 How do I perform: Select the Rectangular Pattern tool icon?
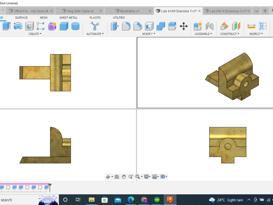coord(41,26)
